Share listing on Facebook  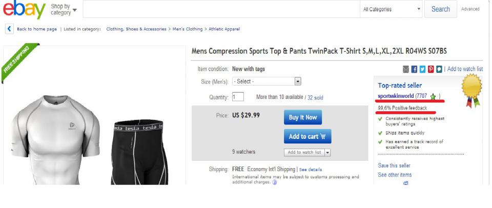(415, 69)
